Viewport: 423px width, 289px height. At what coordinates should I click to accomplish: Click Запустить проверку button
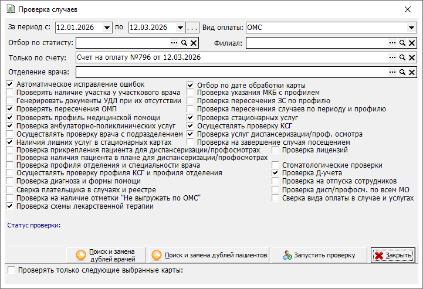(x=320, y=256)
